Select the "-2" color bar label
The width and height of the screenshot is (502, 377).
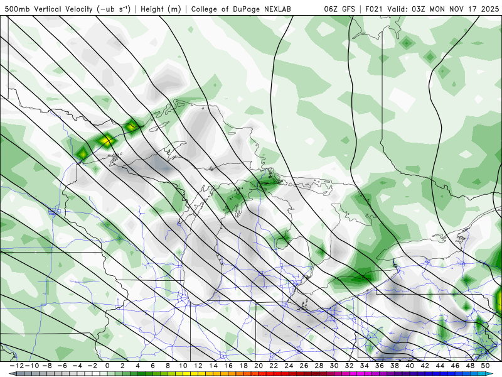[x=92, y=366]
